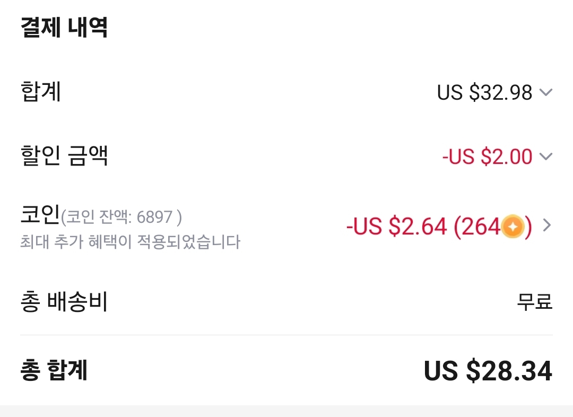
Task: Click the gray bar below the summary
Action: tap(286, 411)
